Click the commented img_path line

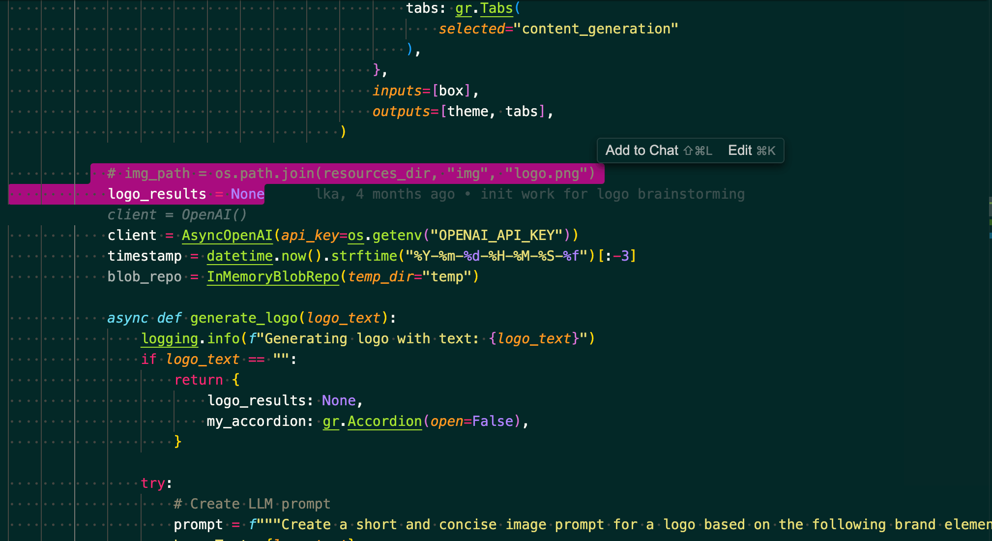[351, 174]
